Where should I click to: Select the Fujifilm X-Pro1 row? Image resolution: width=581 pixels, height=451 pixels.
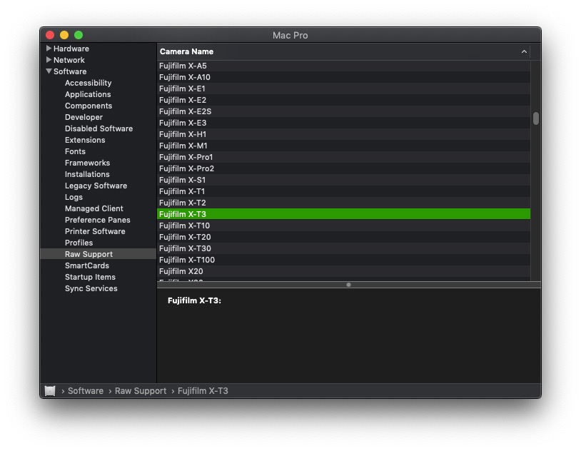coord(343,157)
